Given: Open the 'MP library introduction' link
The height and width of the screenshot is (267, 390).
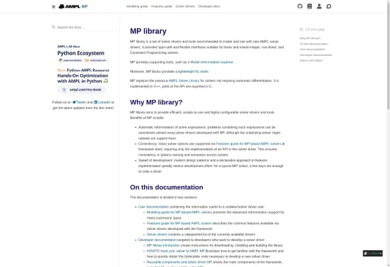Looking at the screenshot, I should (164, 245).
